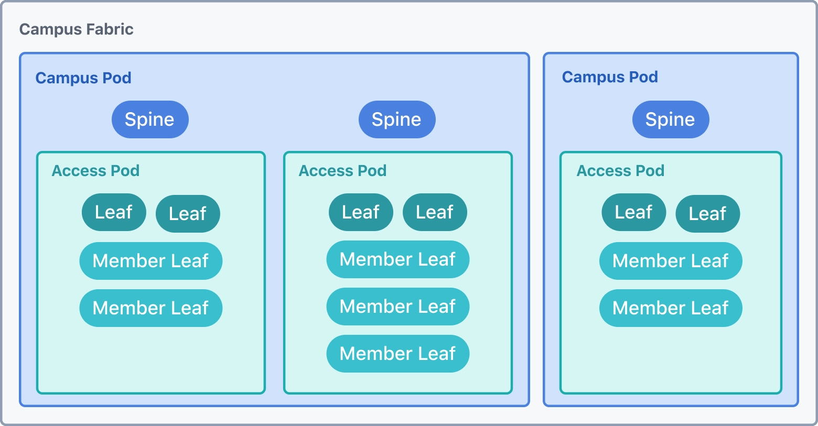Viewport: 818px width, 426px height.
Task: Click second Leaf in left Access Pod
Action: (x=188, y=214)
